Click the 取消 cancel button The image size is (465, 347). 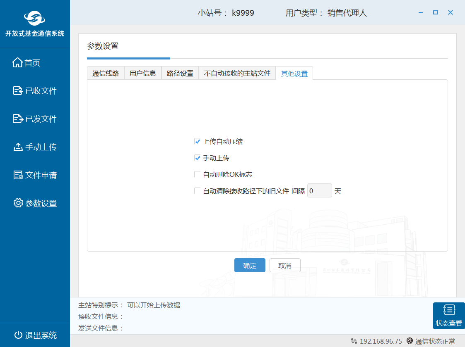tap(285, 265)
